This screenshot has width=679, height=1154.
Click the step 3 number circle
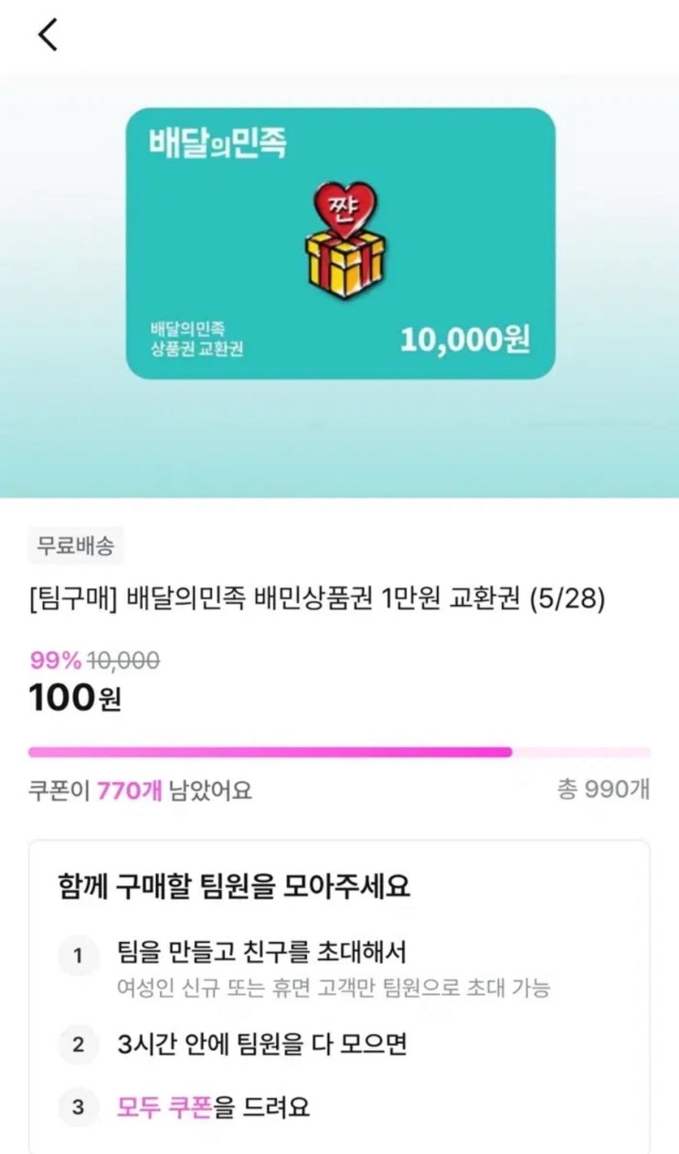click(x=79, y=1107)
